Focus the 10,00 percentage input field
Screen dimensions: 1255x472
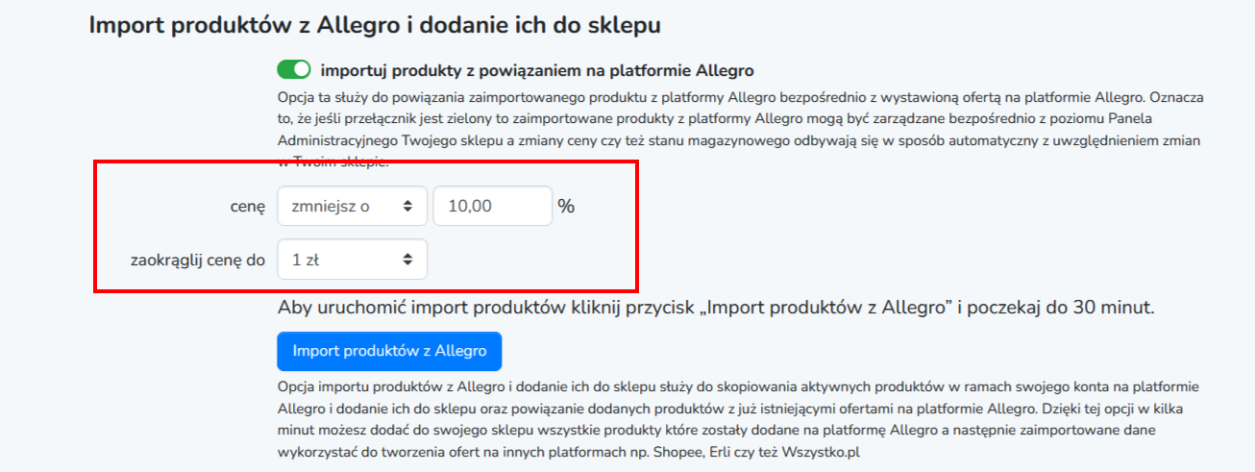pyautogui.click(x=493, y=206)
